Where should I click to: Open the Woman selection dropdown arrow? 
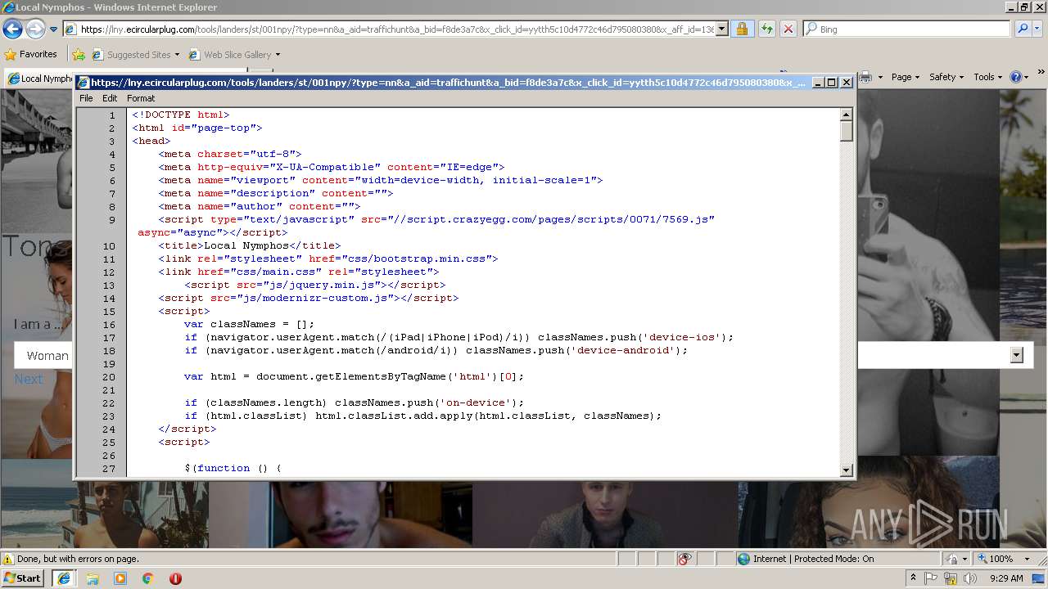click(x=1017, y=355)
